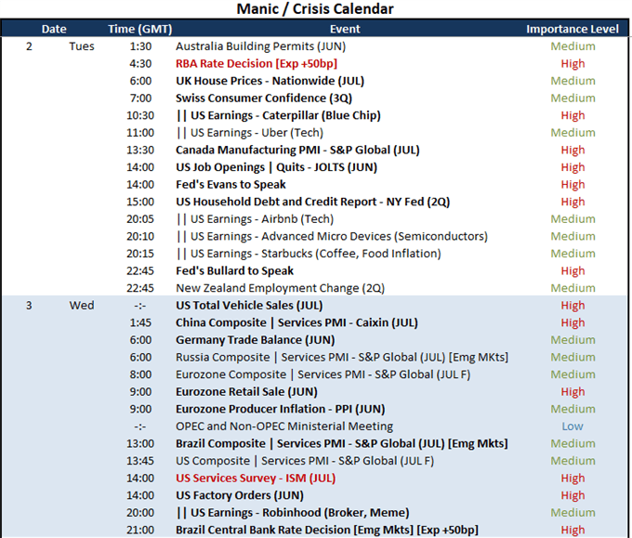The width and height of the screenshot is (632, 538).
Task: Click 'US Household Debt and Credit Report' event
Action: pyautogui.click(x=312, y=202)
